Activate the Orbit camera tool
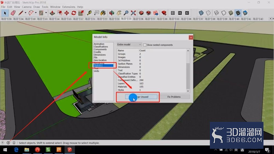Screen dimensions: 274x154 pyautogui.click(x=112, y=13)
